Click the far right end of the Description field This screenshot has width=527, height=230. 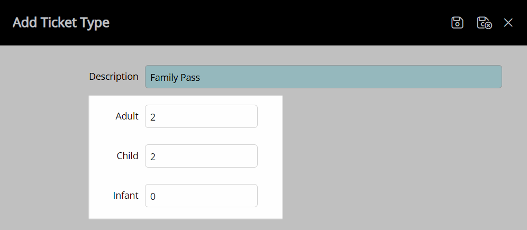coord(494,77)
